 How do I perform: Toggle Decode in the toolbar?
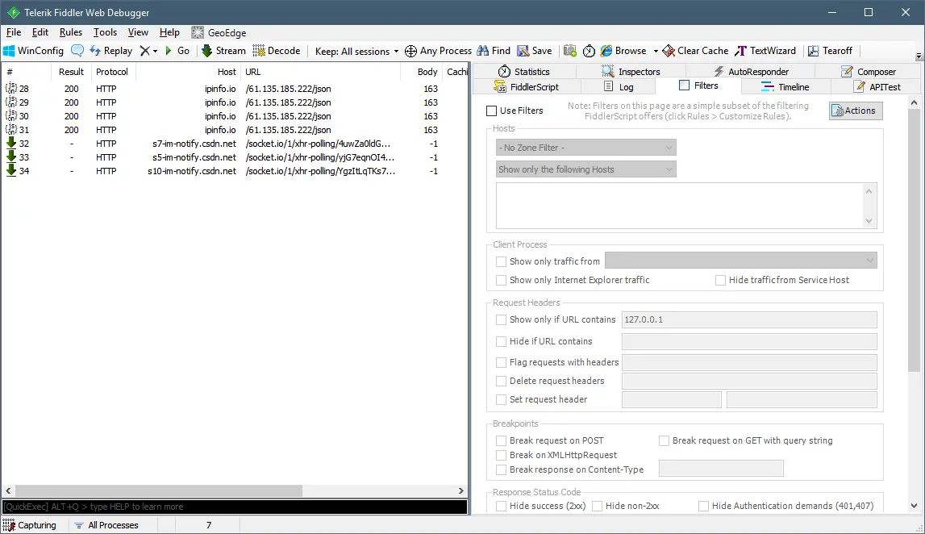pos(277,51)
